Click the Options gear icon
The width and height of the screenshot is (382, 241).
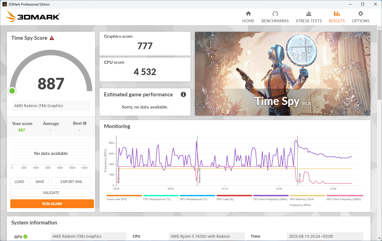click(361, 14)
